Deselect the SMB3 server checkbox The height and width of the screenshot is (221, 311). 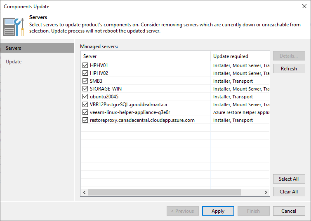[85, 81]
